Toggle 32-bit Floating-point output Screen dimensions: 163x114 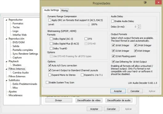[113, 56]
